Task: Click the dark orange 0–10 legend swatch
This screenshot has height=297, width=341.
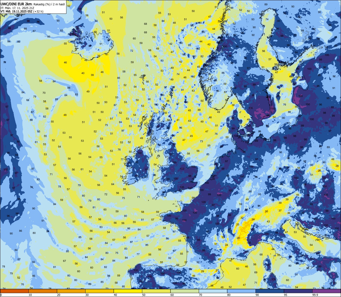Action: coord(14,291)
